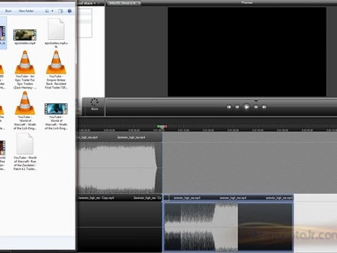Click New folder in Explorer toolbar

26,11
